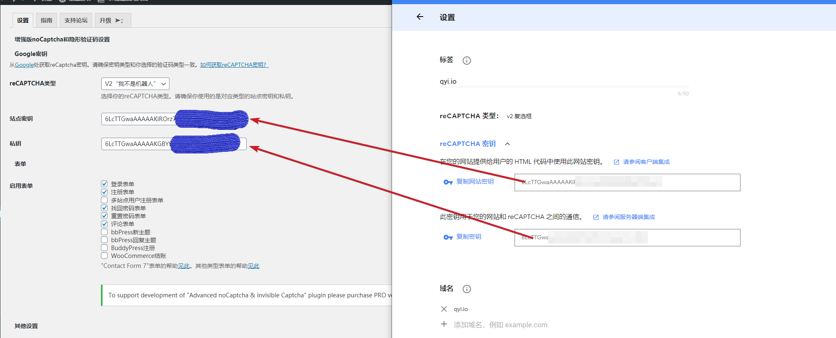Click the back arrow beside 设置
Viewport: 836px width, 338px height.
[x=420, y=17]
